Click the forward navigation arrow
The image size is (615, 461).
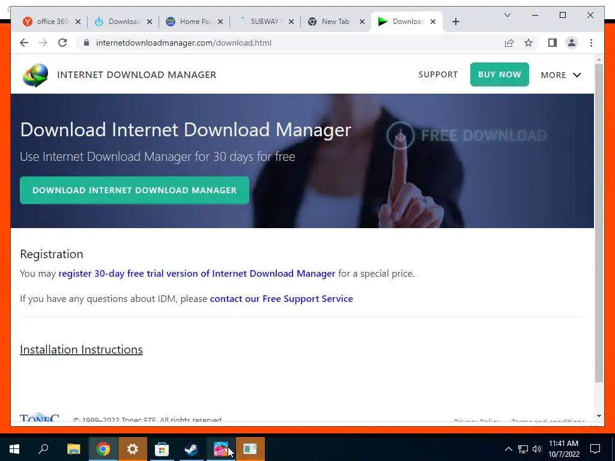pyautogui.click(x=43, y=43)
